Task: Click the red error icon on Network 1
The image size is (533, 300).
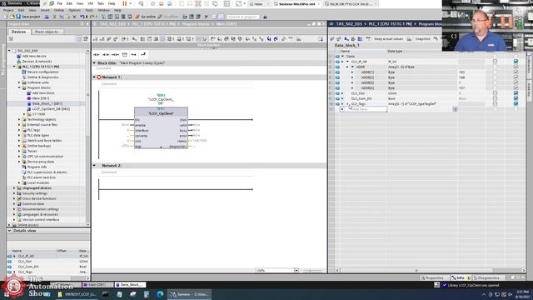Action: [x=99, y=77]
